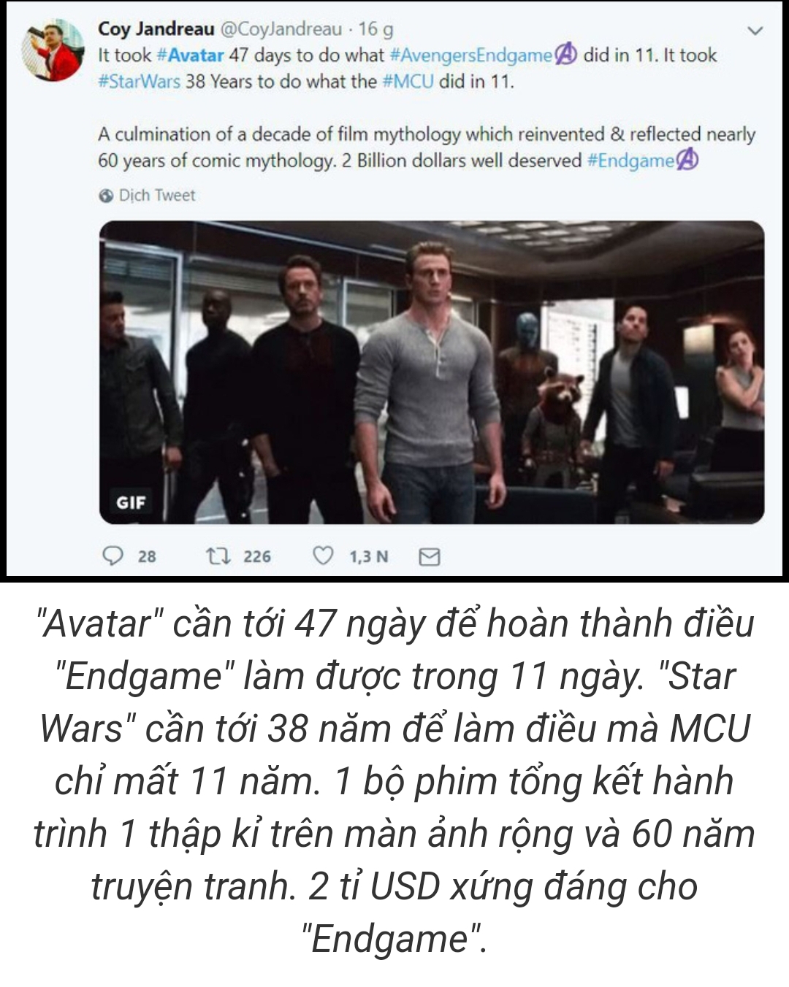Screen dimensions: 789x987
Task: Click the reply speech bubble icon
Action: click(112, 556)
